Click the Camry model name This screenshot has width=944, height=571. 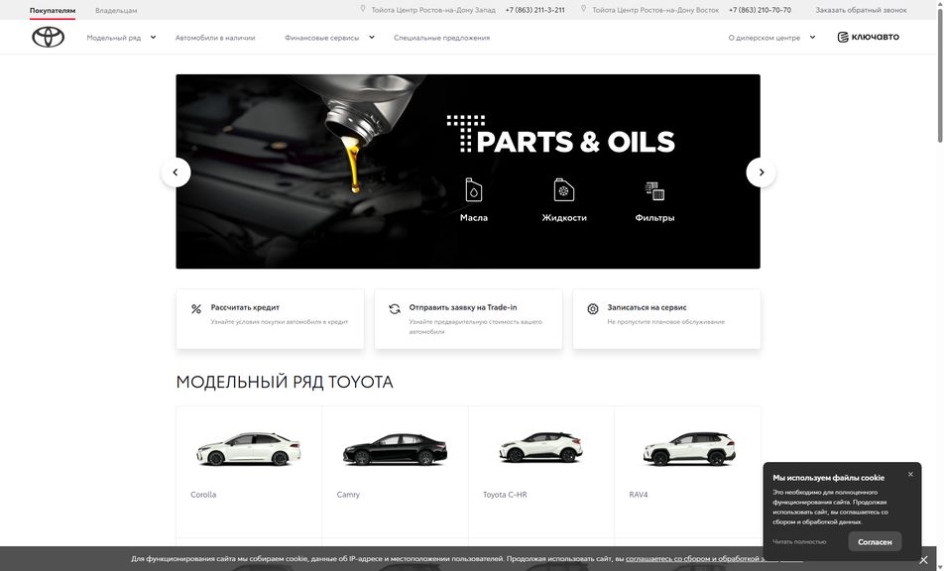[348, 495]
